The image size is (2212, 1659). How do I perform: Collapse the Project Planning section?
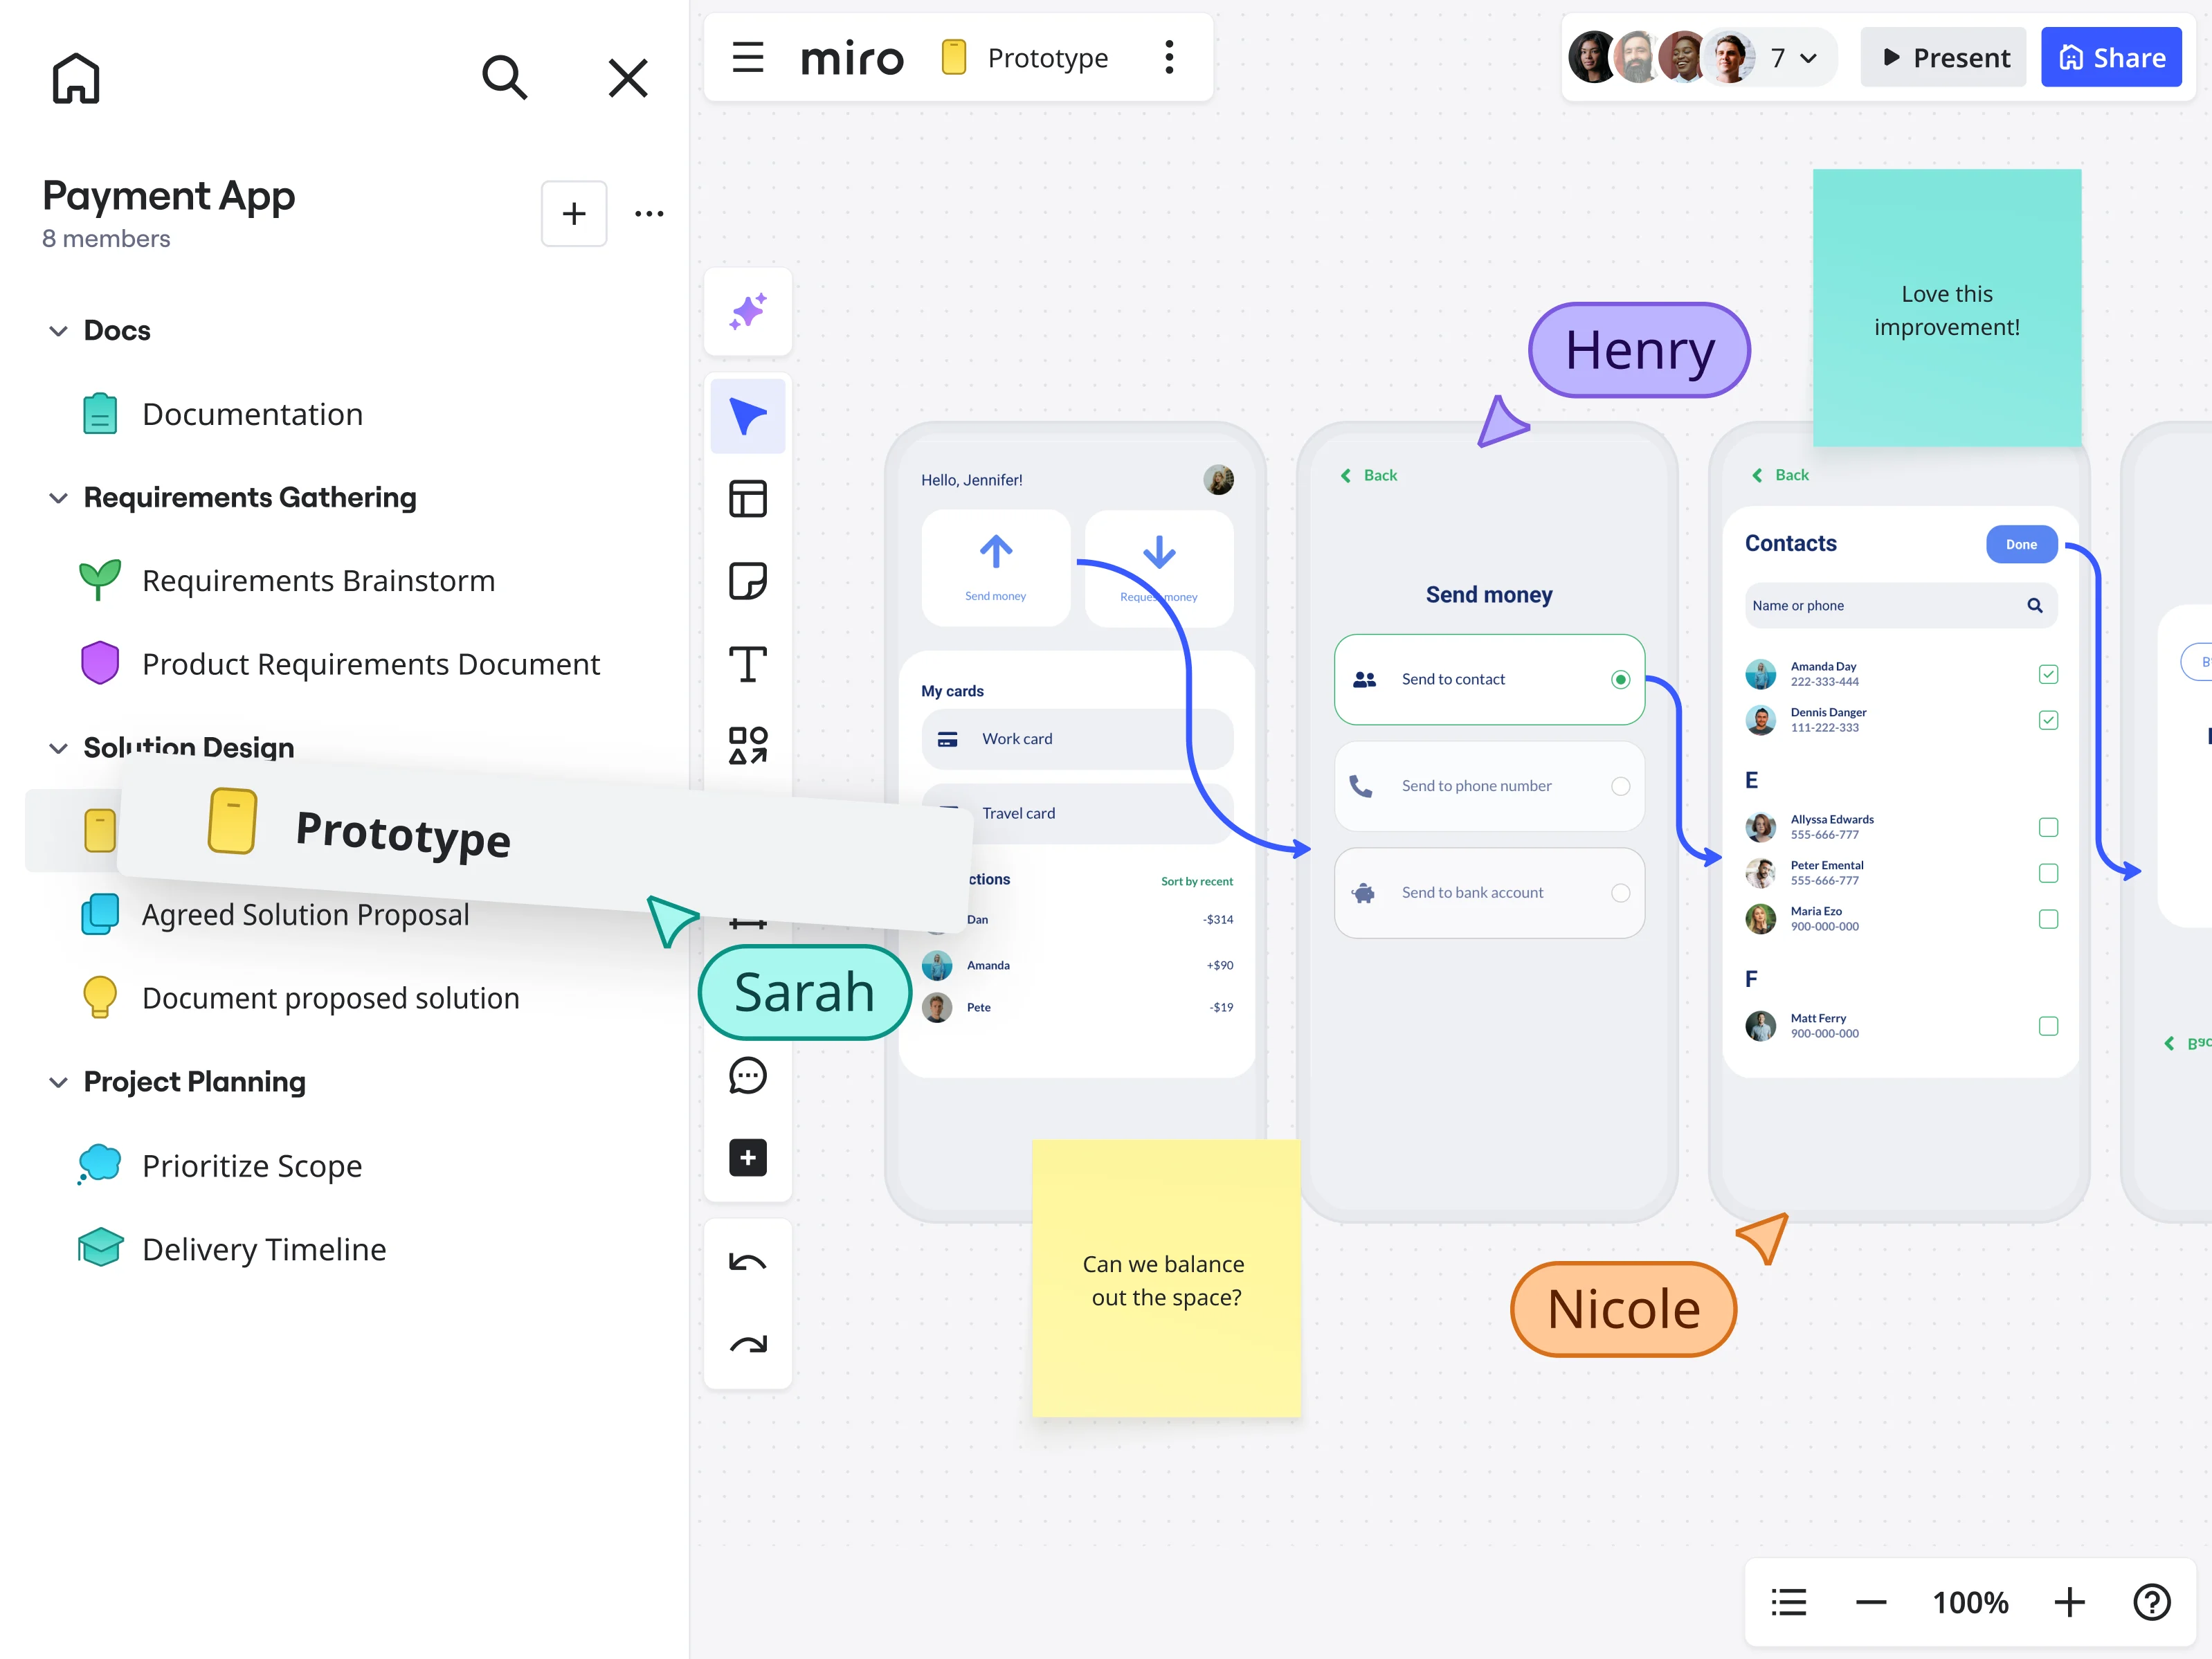pyautogui.click(x=58, y=1082)
